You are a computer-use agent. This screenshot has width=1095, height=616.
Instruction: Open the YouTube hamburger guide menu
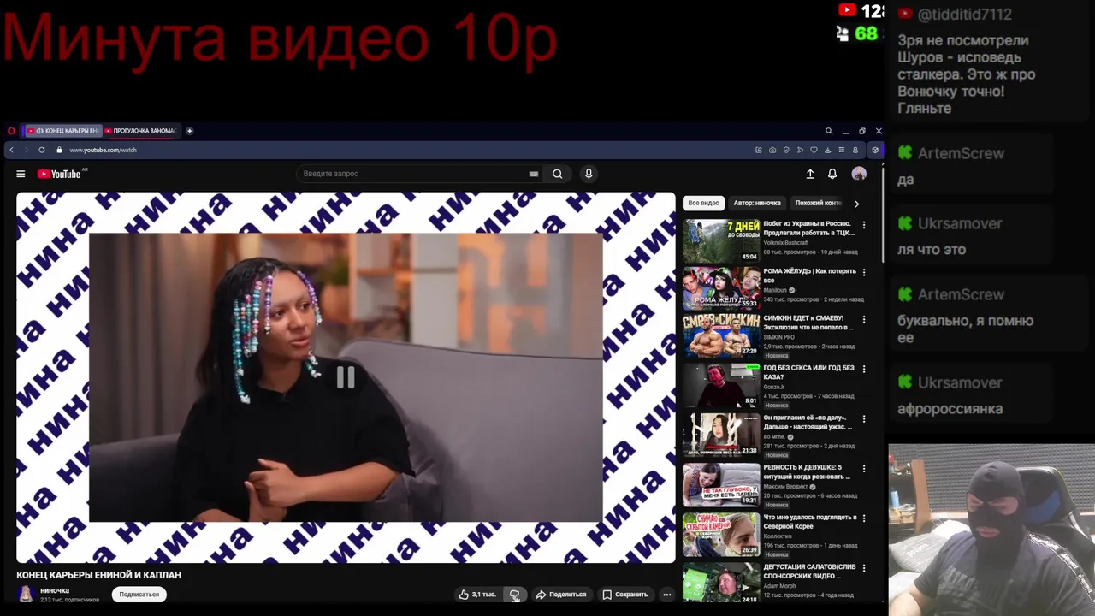(x=21, y=174)
